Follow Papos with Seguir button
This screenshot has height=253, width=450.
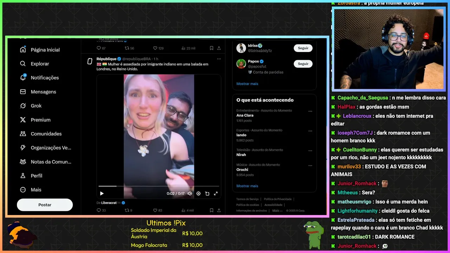[x=303, y=64]
